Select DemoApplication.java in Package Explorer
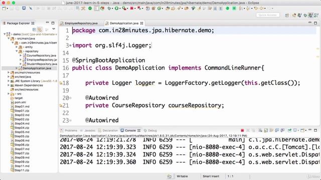Viewport: 321px width, 180px height. [37, 68]
